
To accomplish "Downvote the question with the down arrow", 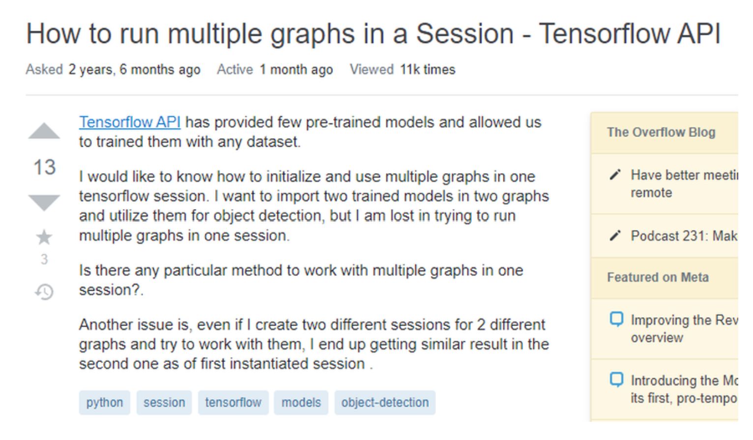I will 44,202.
